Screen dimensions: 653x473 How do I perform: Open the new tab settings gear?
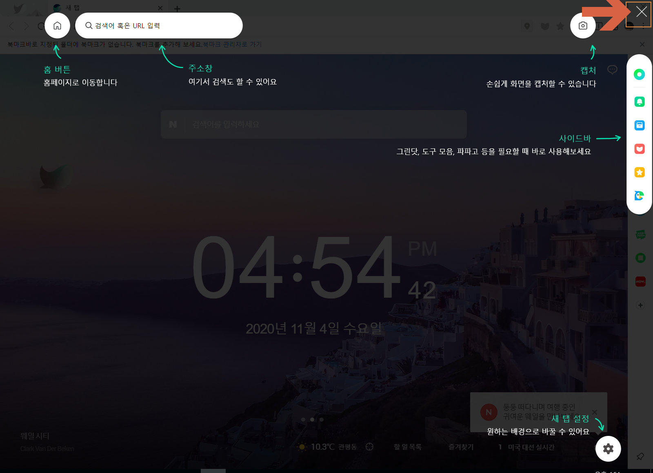point(608,449)
